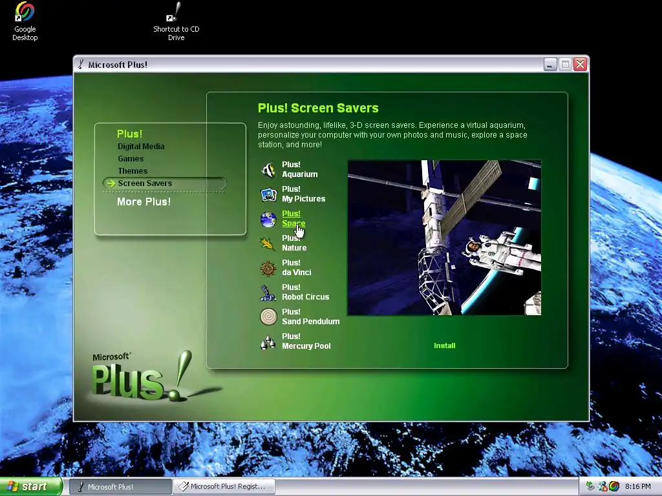Select the Plus! da Vinci link
This screenshot has height=496, width=662.
[296, 267]
